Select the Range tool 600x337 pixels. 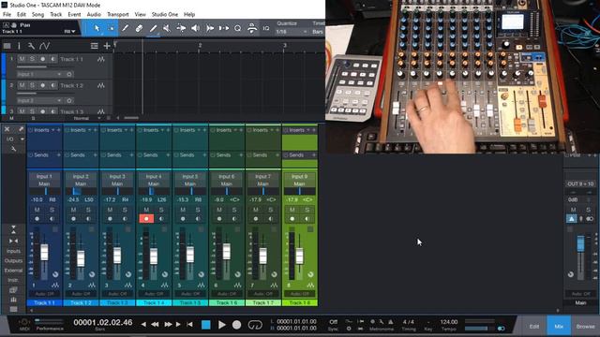click(111, 28)
